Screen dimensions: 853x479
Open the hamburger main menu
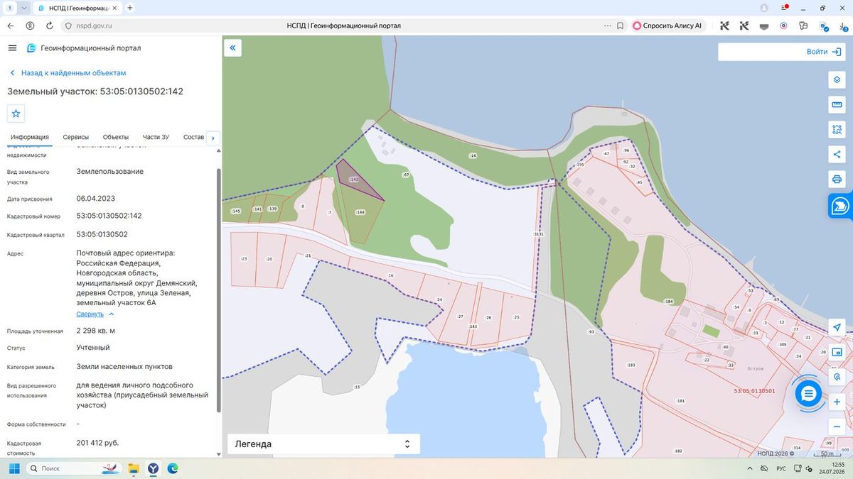point(12,48)
